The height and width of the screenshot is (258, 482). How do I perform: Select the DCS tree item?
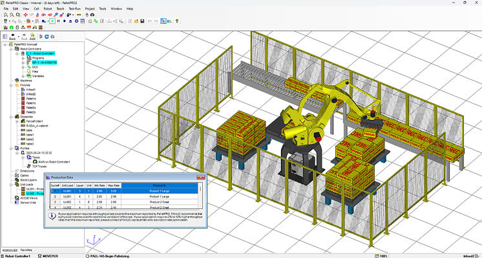click(35, 67)
